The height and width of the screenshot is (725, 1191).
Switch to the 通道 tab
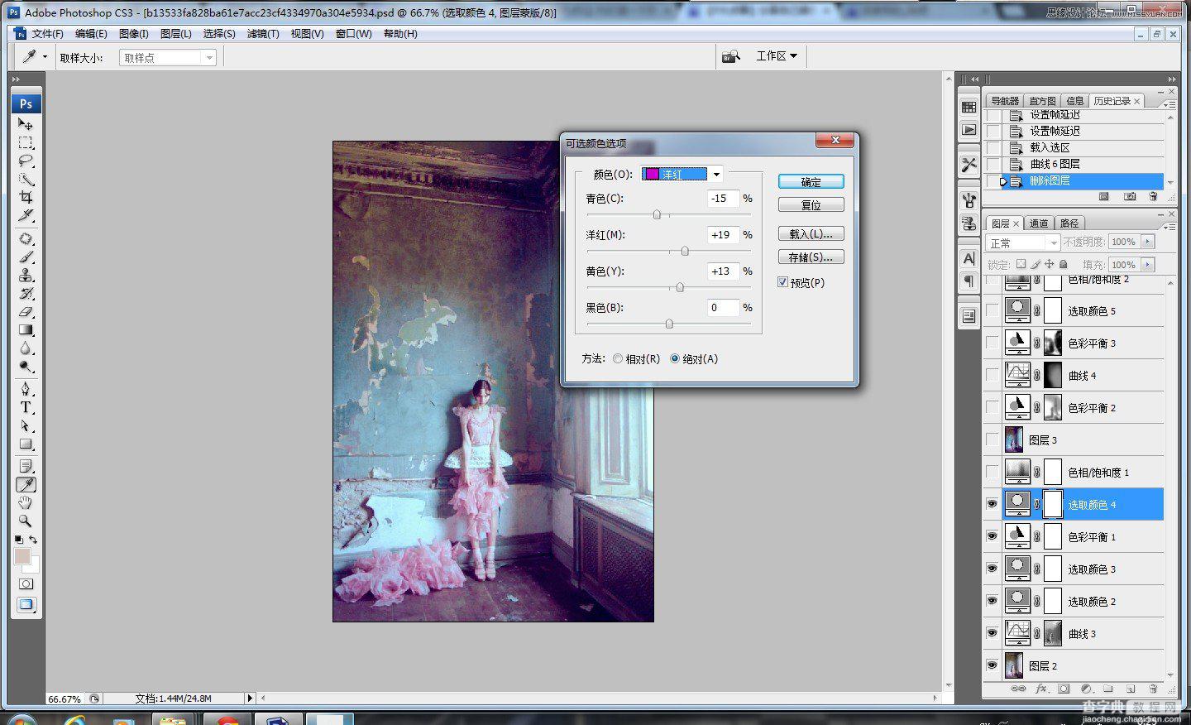pos(1039,223)
